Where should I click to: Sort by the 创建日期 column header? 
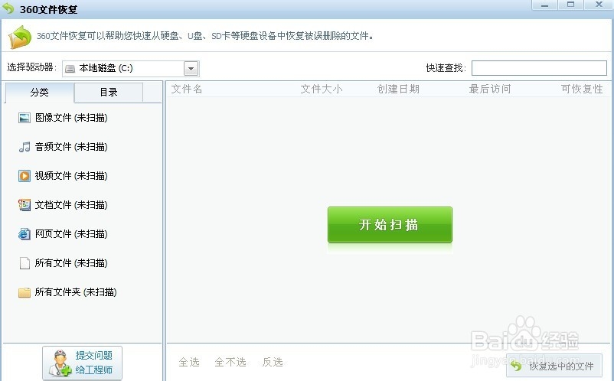398,90
